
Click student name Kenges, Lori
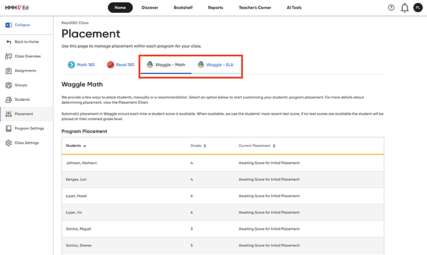click(x=76, y=180)
